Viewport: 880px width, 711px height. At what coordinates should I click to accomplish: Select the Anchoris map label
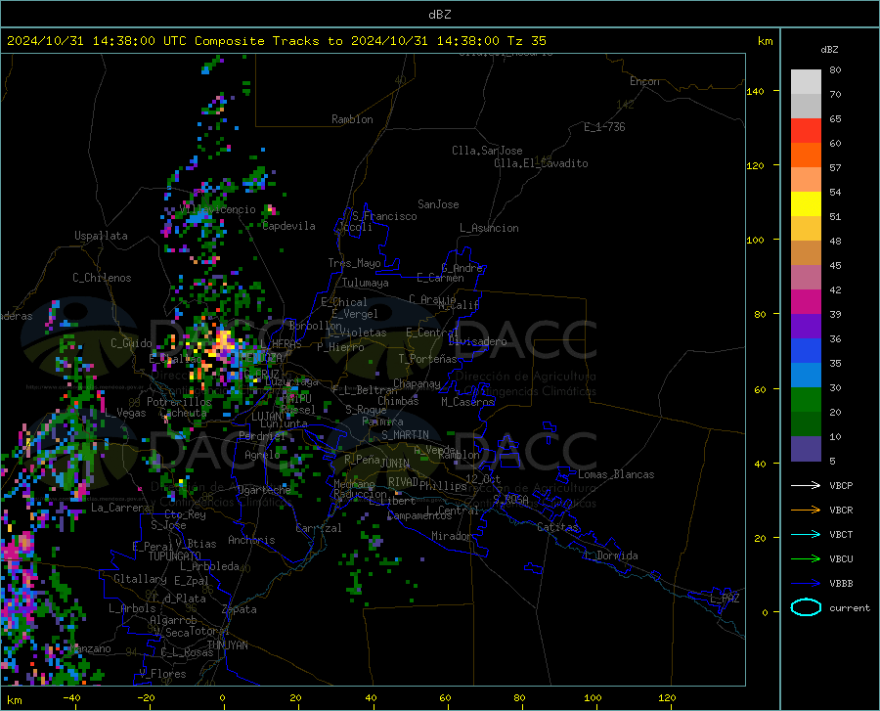coord(251,540)
